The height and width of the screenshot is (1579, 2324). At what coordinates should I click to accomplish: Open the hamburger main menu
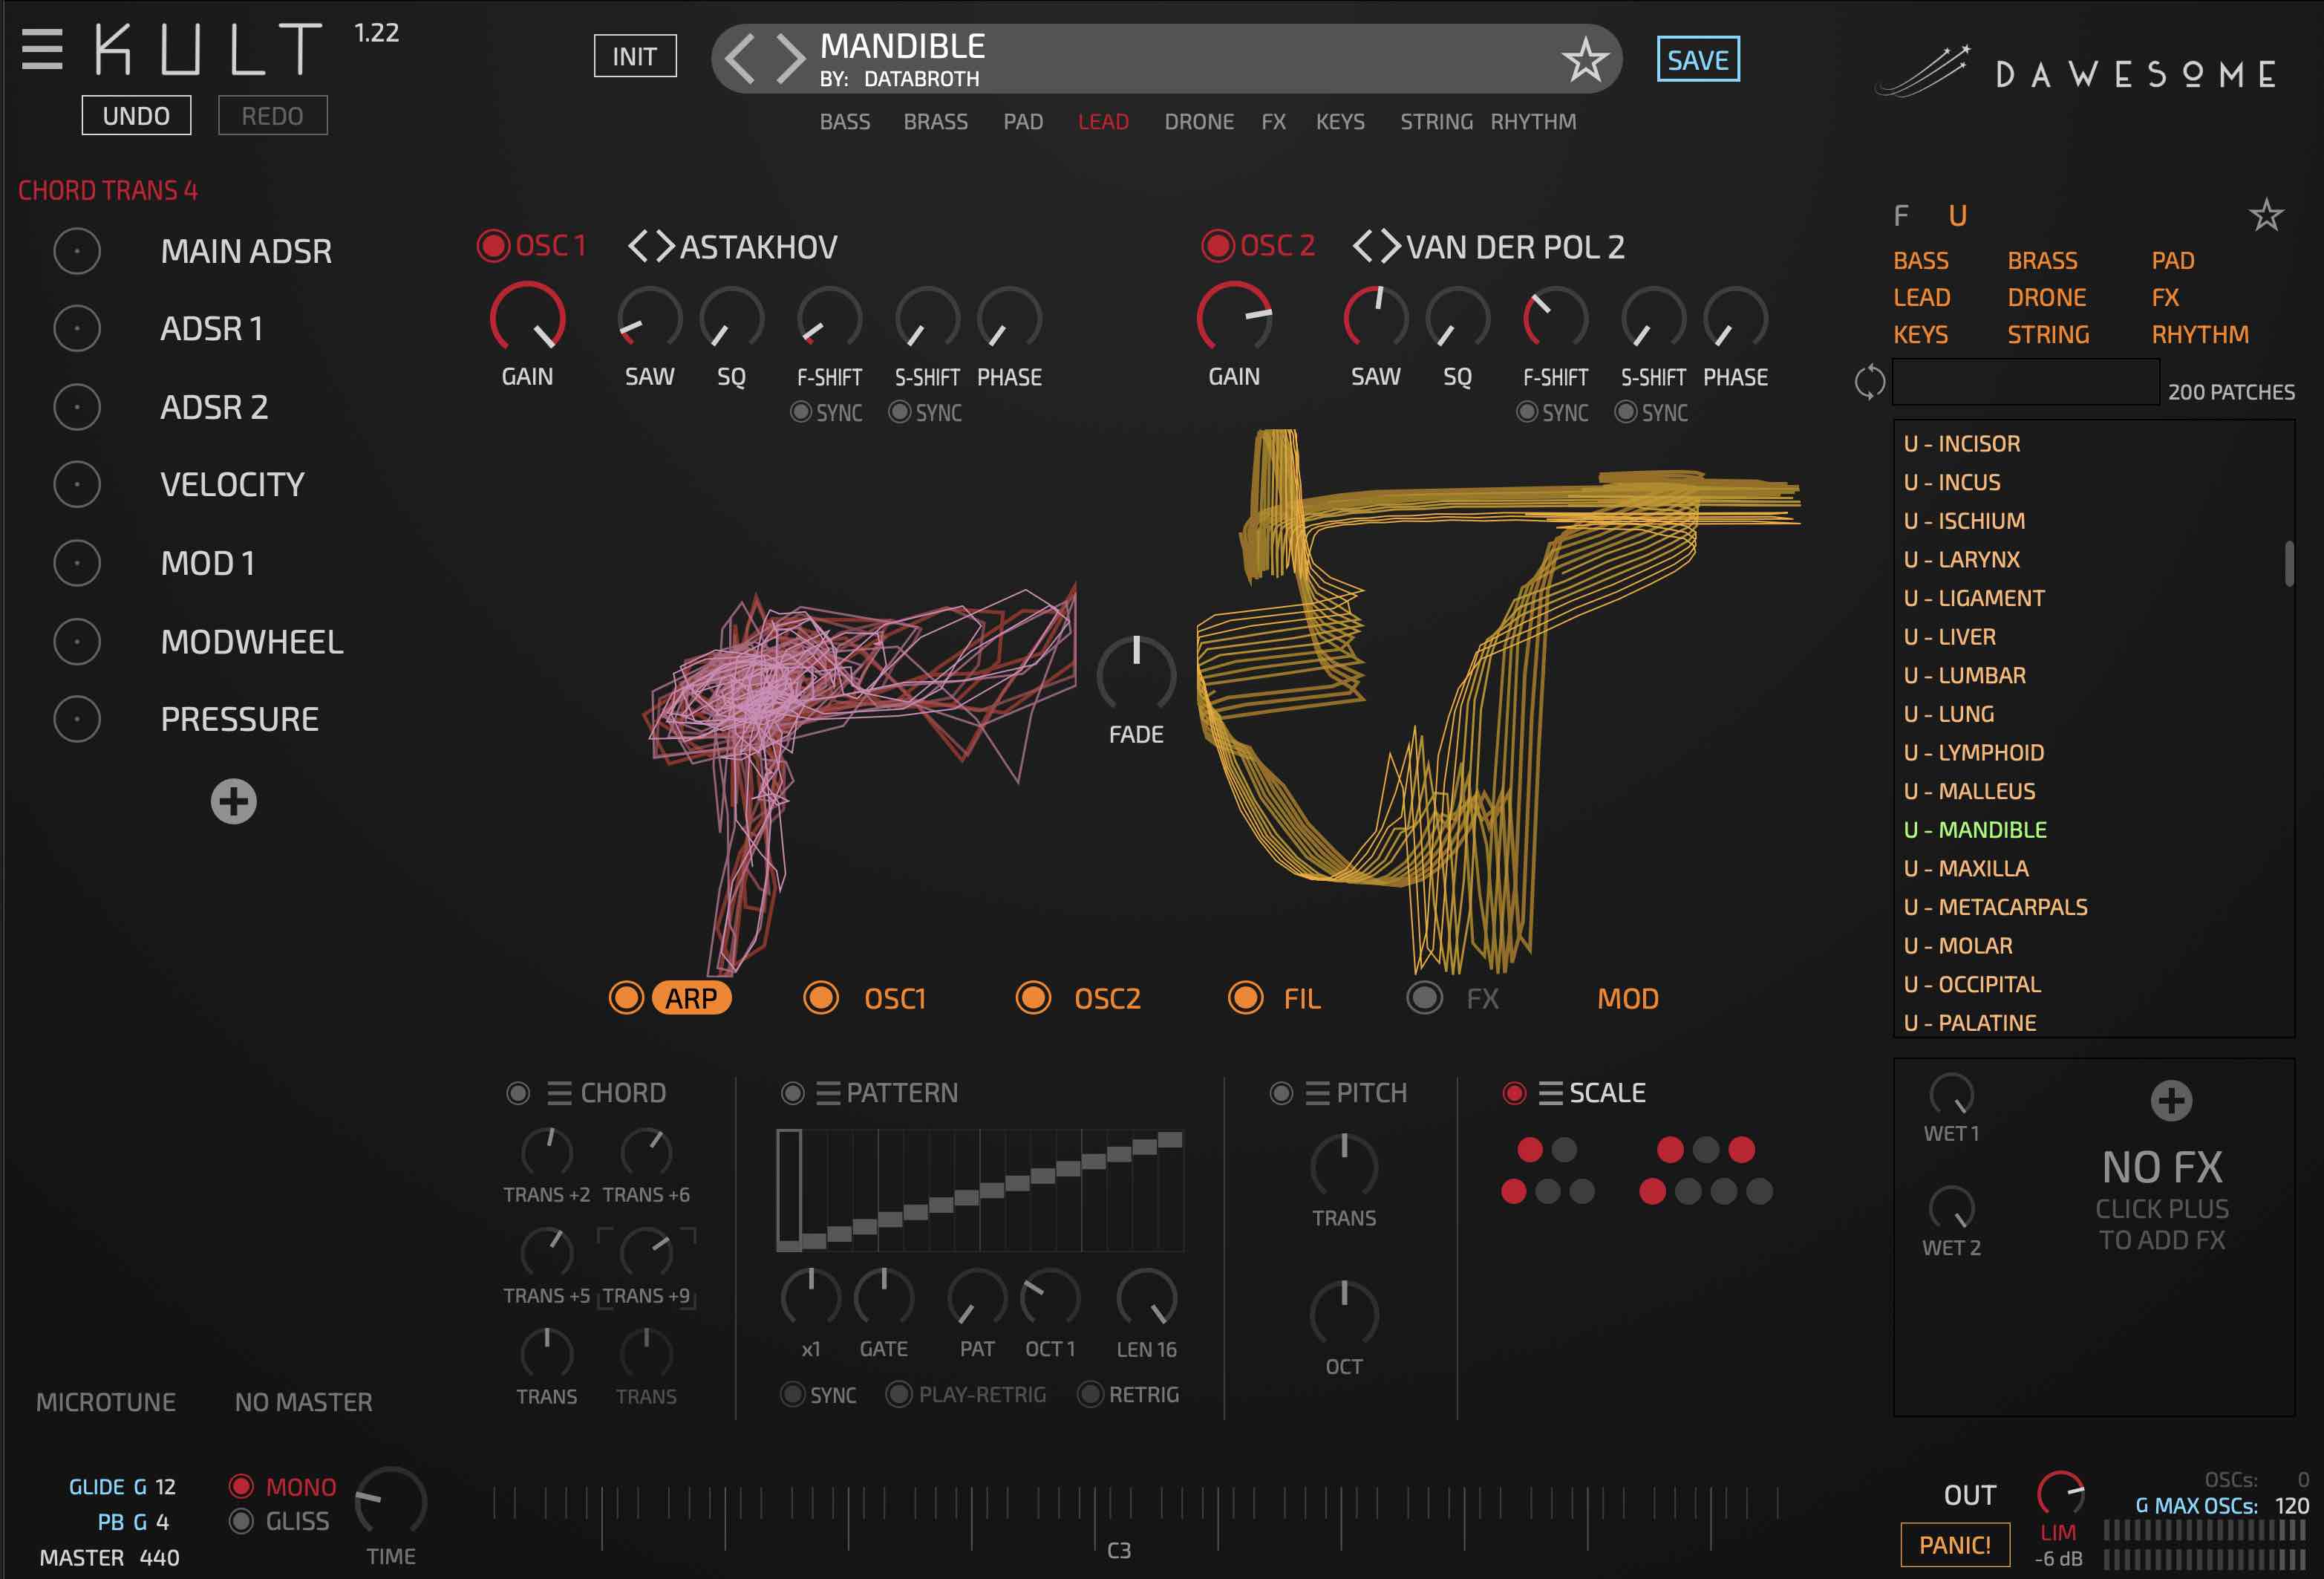42,49
